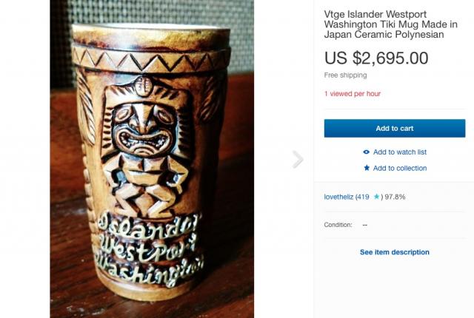Image resolution: width=474 pixels, height=318 pixels.
Task: Click the 1 viewed per hour notice
Action: [353, 94]
